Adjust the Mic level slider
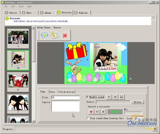This screenshot has height=134, width=160. 133,113
